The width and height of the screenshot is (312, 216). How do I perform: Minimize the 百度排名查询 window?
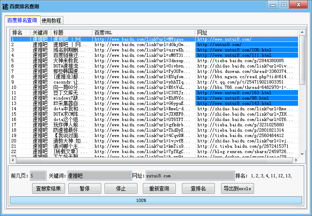[x=273, y=5]
